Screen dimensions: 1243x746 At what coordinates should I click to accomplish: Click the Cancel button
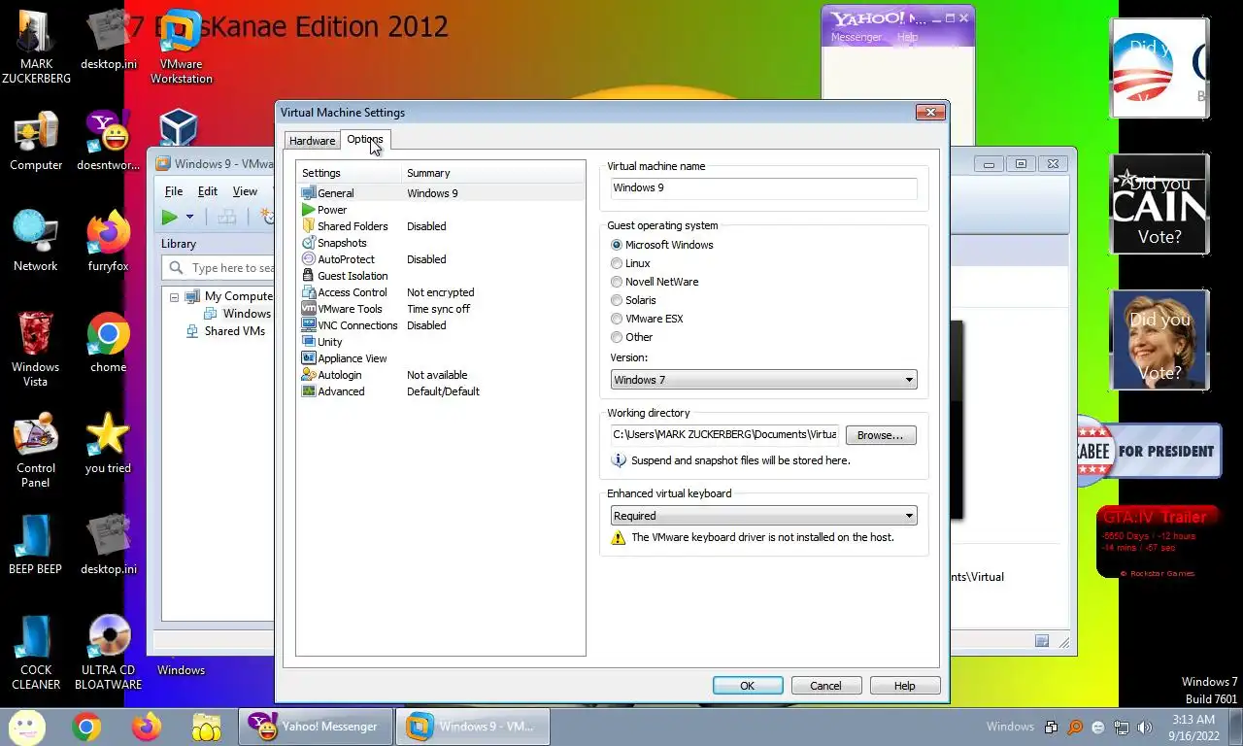(x=825, y=686)
